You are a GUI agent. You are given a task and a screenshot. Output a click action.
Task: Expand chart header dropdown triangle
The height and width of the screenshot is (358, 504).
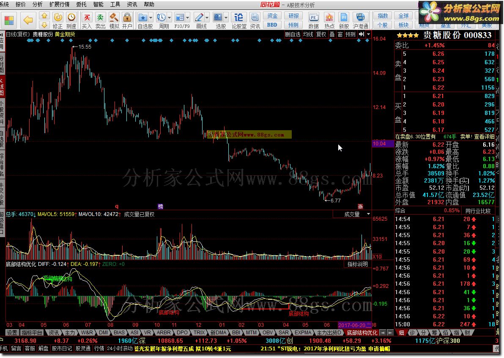(x=368, y=34)
